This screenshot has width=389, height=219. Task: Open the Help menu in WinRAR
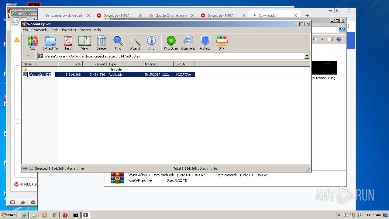(97, 30)
